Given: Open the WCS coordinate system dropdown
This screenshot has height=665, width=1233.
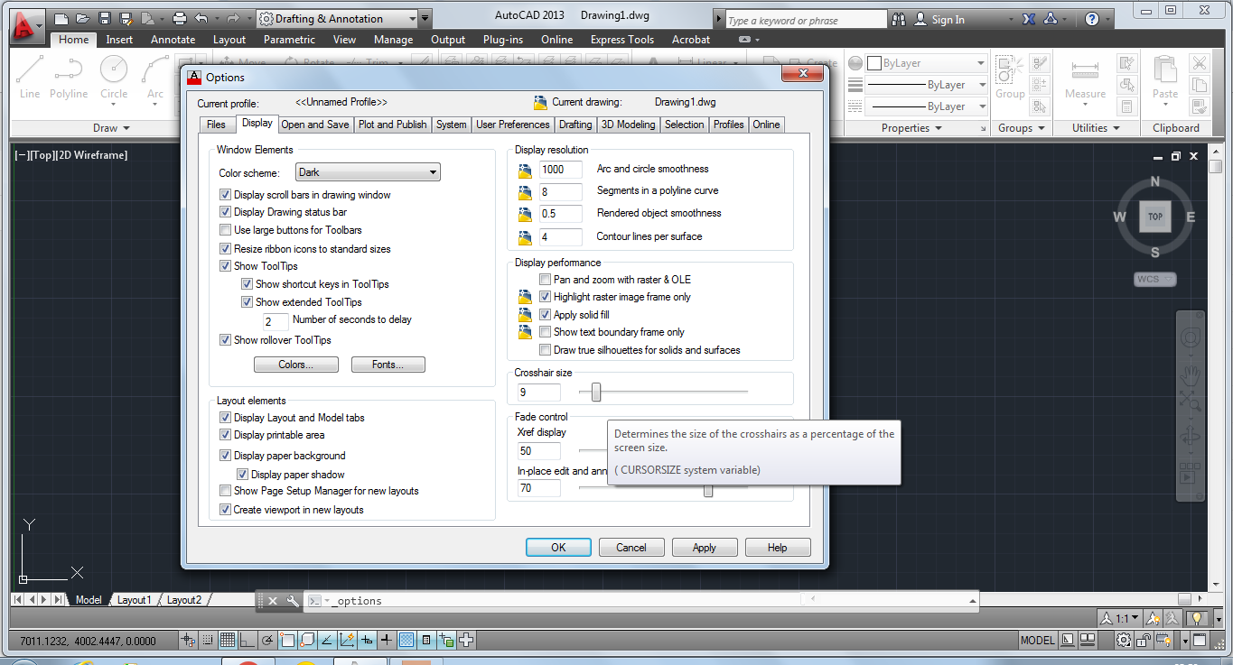Looking at the screenshot, I should point(1155,279).
